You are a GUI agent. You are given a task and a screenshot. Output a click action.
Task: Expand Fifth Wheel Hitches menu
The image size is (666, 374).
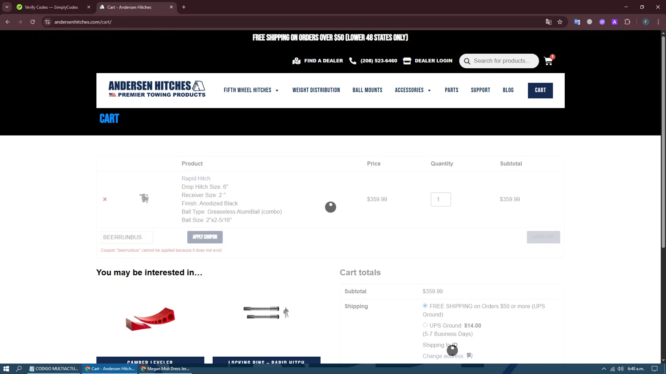251,90
